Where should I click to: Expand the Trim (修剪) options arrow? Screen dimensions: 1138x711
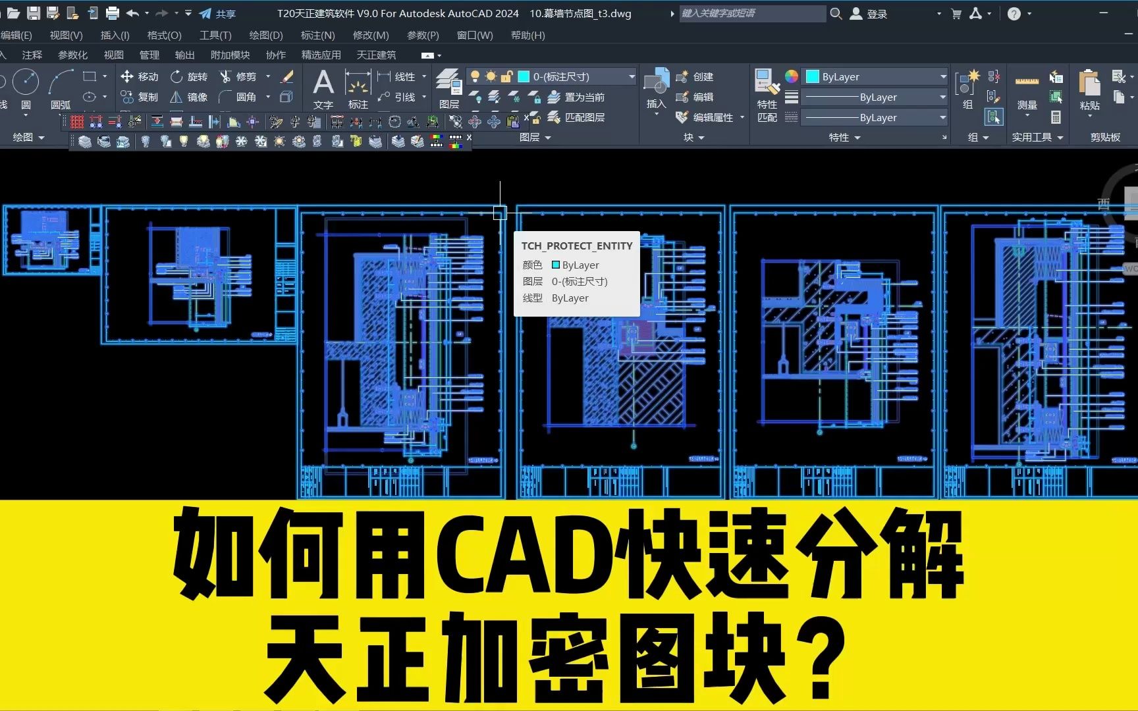click(x=268, y=76)
